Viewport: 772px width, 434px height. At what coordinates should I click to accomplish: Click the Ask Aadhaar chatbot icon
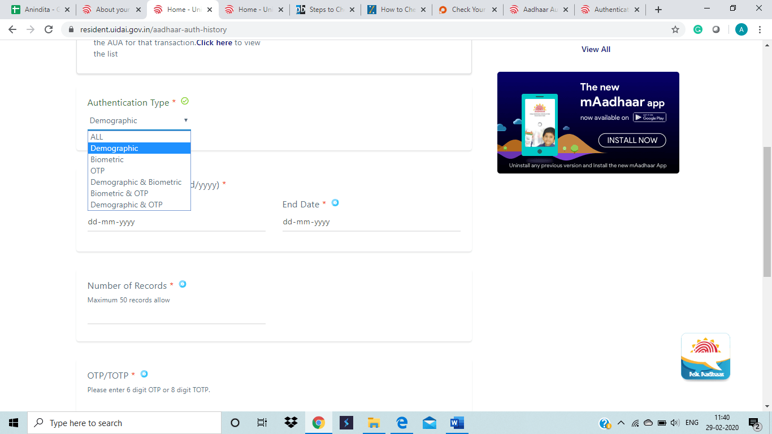click(705, 357)
